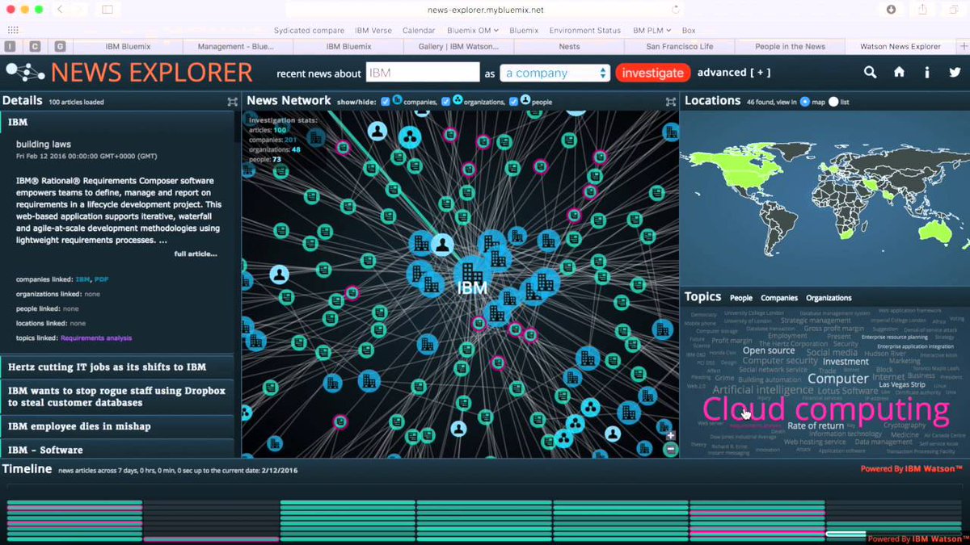The width and height of the screenshot is (970, 545).
Task: Click the Safari back arrow
Action: (x=61, y=10)
